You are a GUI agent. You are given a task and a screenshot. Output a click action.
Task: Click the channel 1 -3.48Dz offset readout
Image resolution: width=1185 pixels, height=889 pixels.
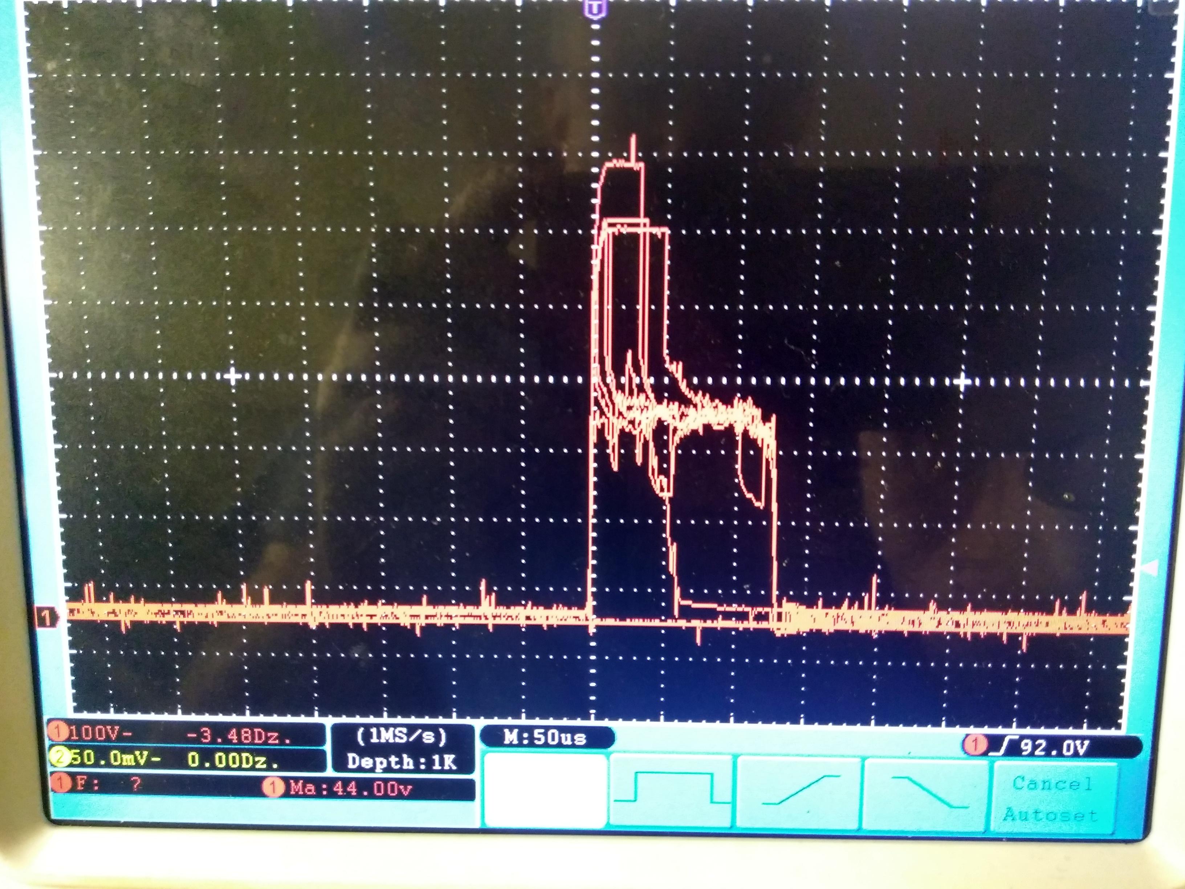239,735
